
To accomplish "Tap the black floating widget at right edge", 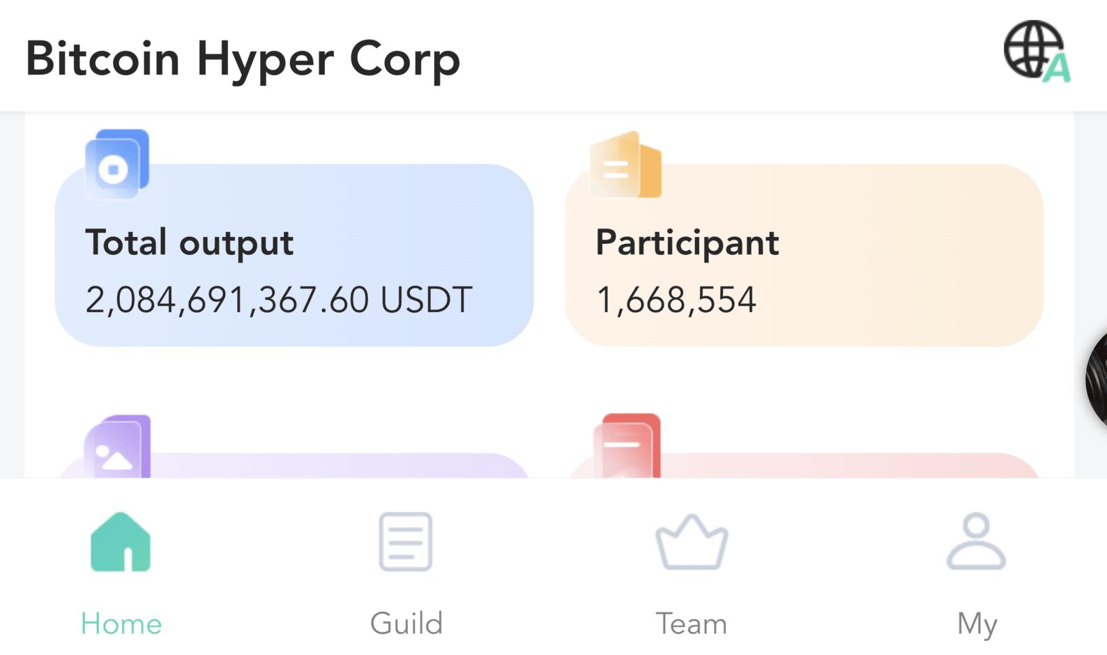I will [1097, 380].
